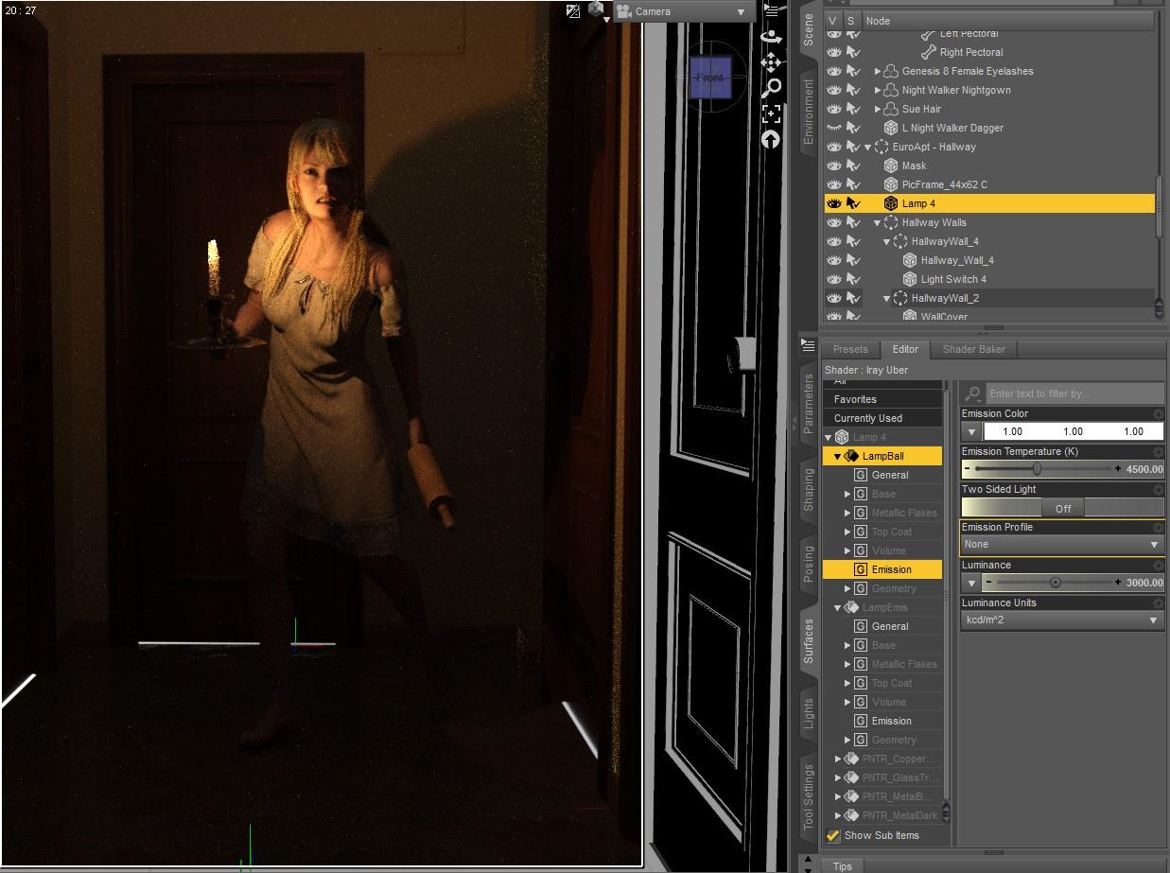This screenshot has width=1170, height=873.
Task: Collapse the LampBall surface tree node
Action: tap(837, 456)
